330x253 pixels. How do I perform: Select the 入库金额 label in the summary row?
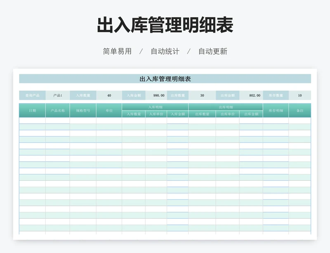click(x=134, y=95)
